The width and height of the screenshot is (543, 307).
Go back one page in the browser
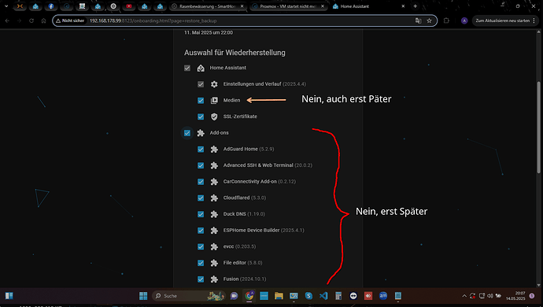pos(7,20)
